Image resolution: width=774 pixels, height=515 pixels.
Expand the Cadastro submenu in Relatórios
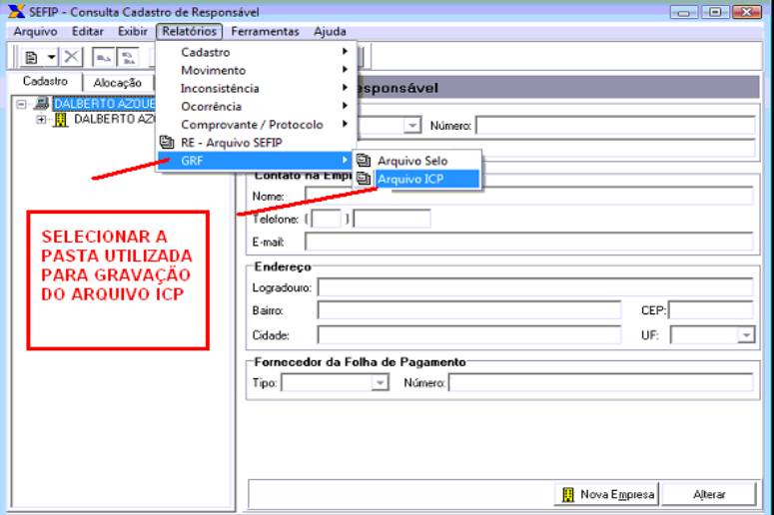[256, 52]
